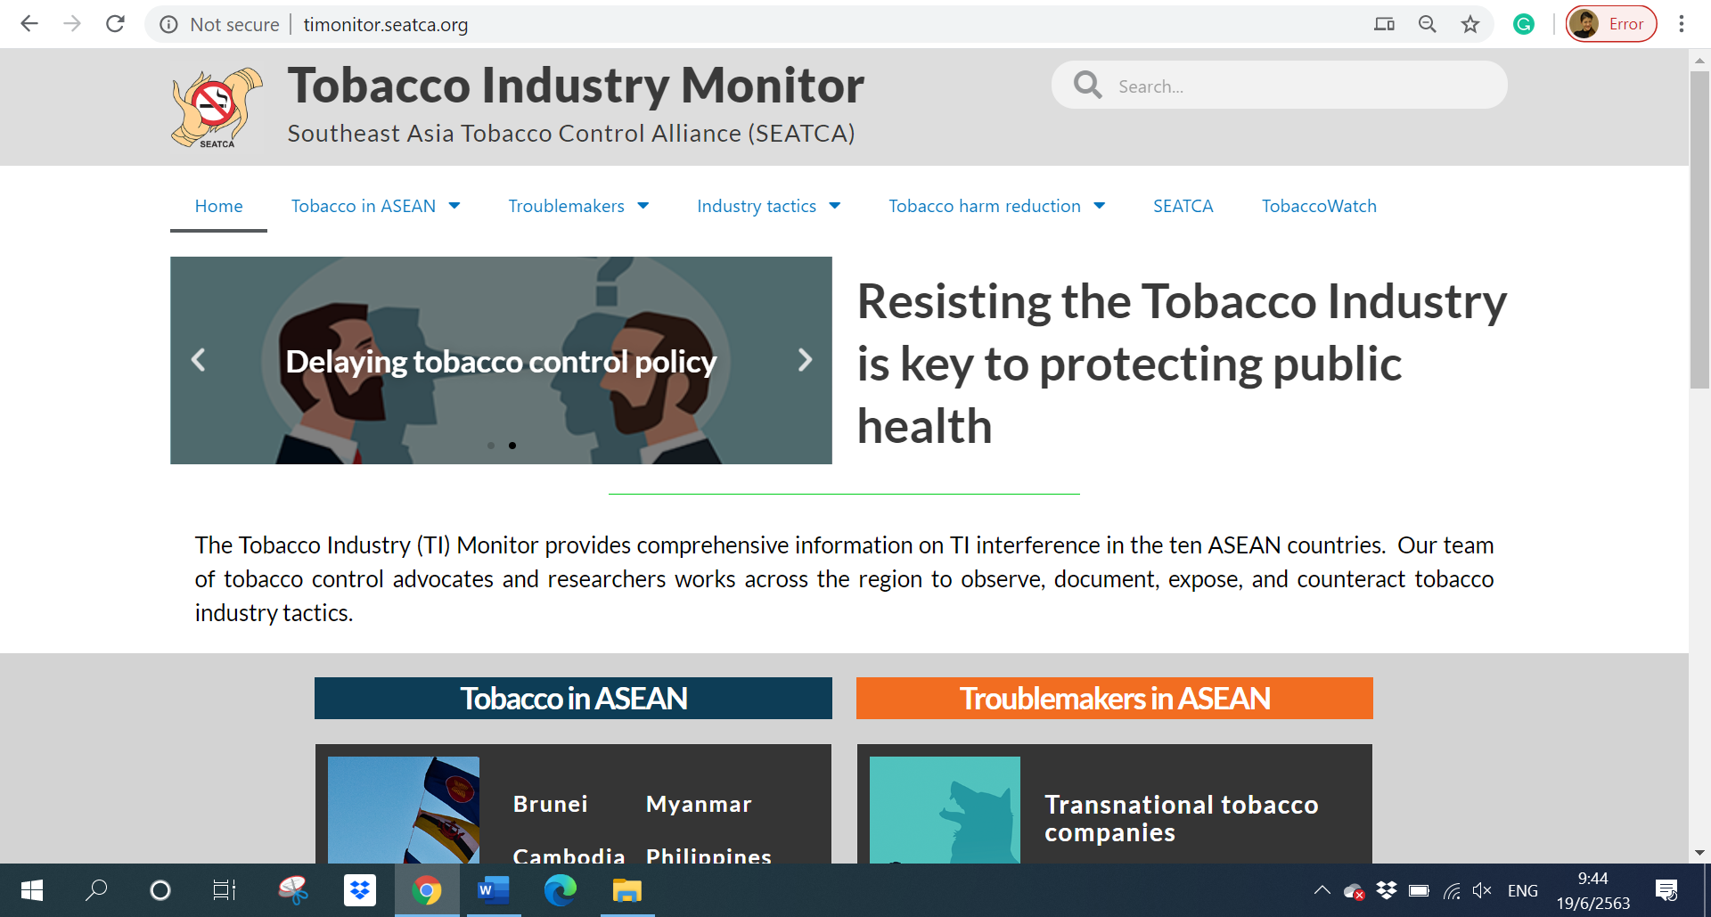Launch Microsoft Word from taskbar
Image resolution: width=1711 pixels, height=917 pixels.
click(x=493, y=890)
